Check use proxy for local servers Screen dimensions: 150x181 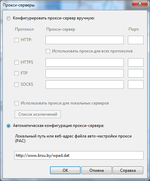17,103
